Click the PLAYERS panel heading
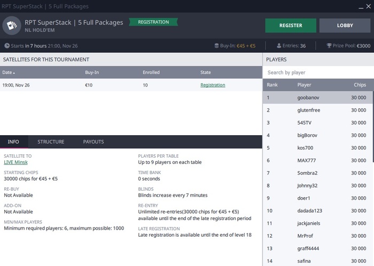 [276, 60]
